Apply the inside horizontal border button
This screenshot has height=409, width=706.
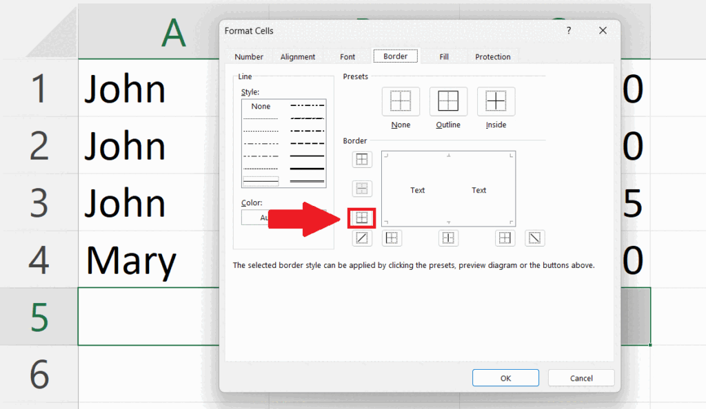click(x=362, y=189)
